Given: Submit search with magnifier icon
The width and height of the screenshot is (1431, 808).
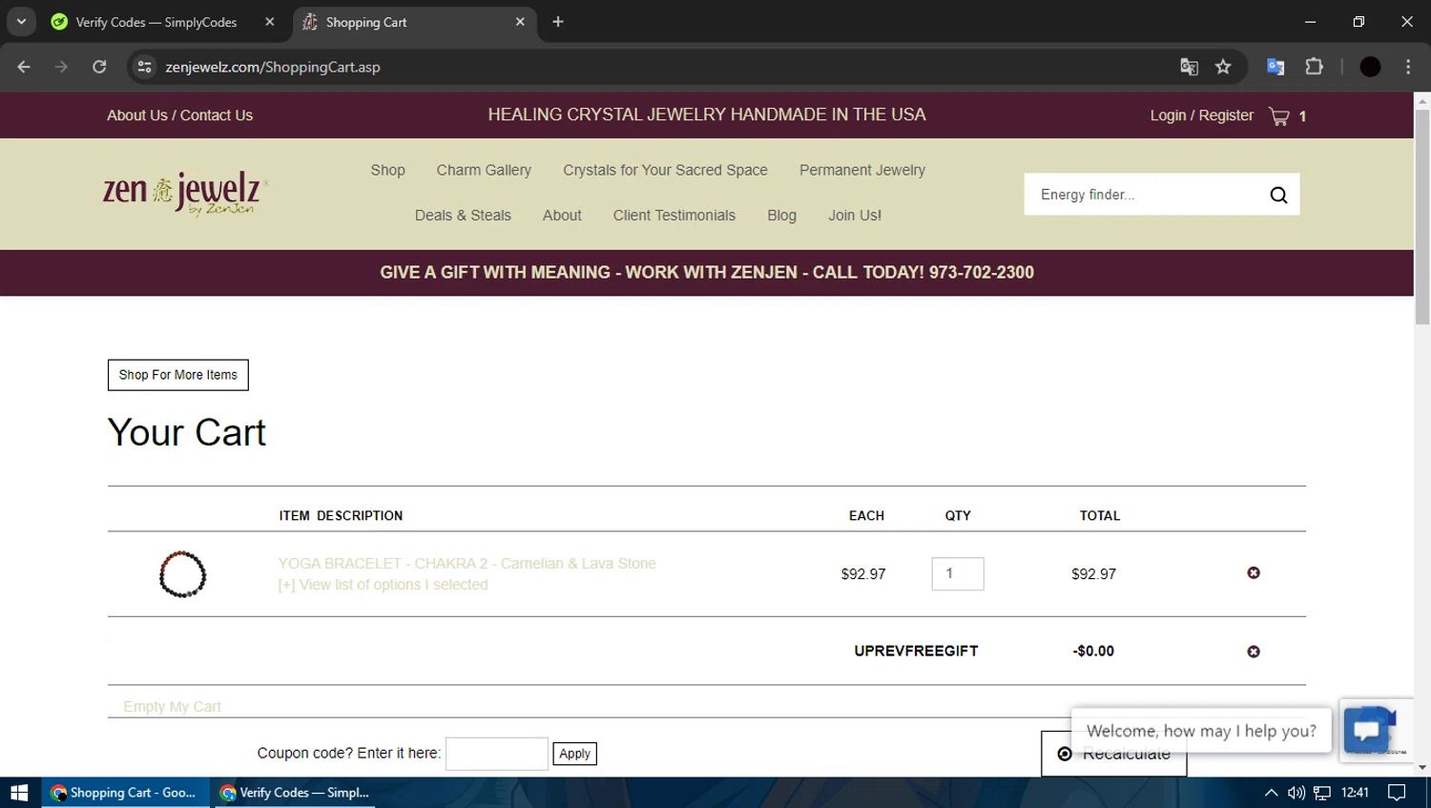Looking at the screenshot, I should click(1278, 195).
